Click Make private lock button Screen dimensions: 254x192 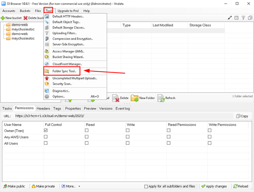click(43, 186)
